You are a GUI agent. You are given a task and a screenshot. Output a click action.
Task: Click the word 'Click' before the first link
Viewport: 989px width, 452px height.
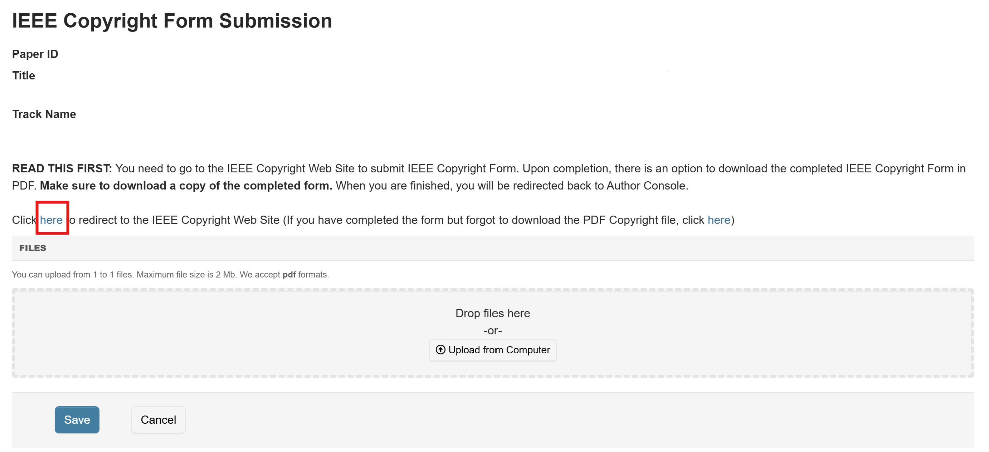point(23,220)
